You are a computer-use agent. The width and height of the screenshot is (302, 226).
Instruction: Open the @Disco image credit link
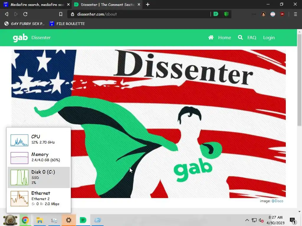tap(277, 201)
